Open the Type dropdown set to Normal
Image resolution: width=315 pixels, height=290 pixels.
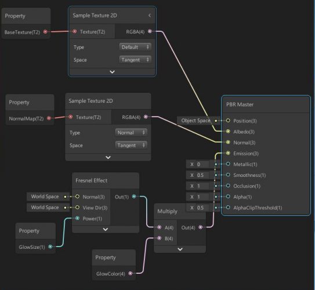[x=131, y=133]
